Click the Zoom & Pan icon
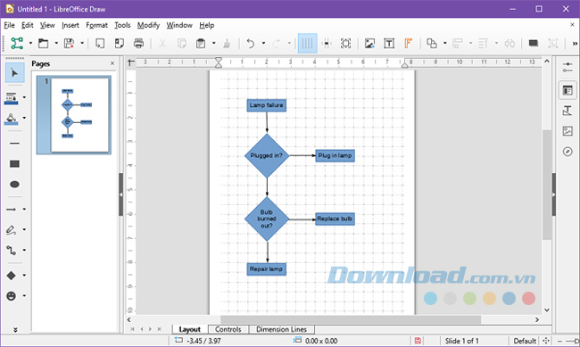Image resolution: width=580 pixels, height=347 pixels. pos(346,44)
